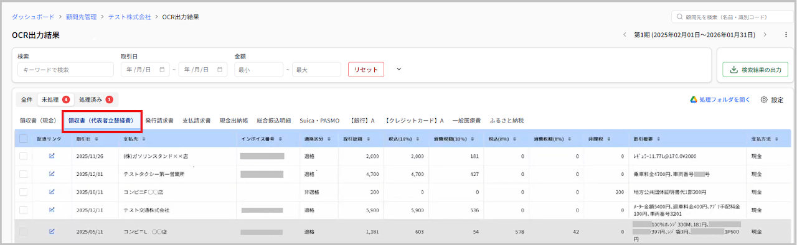This screenshot has height=245, width=797.
Task: Show 全件 filter tab
Action: [x=27, y=99]
